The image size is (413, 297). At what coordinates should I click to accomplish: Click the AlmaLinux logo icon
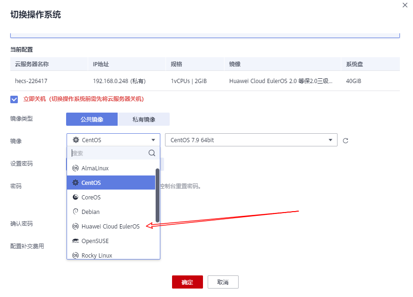click(x=75, y=168)
